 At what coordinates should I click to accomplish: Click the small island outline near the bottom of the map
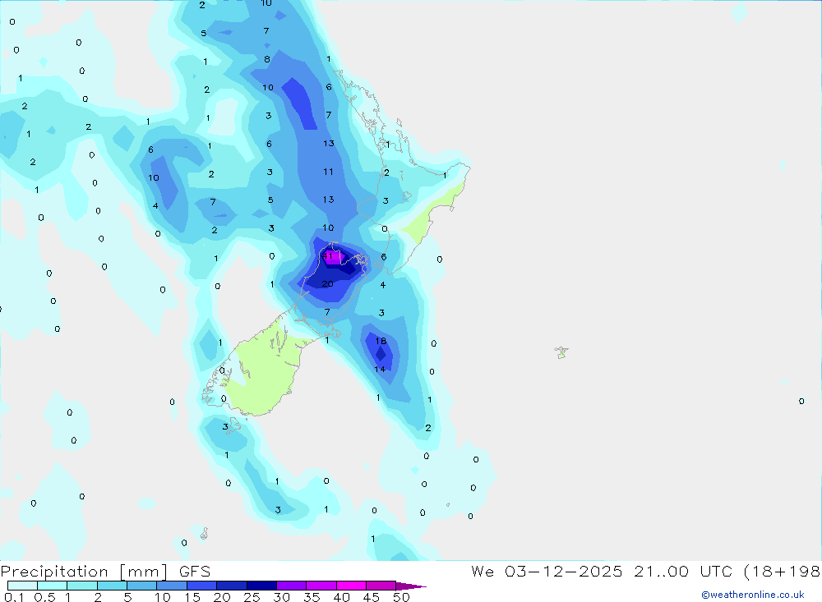coord(204,533)
